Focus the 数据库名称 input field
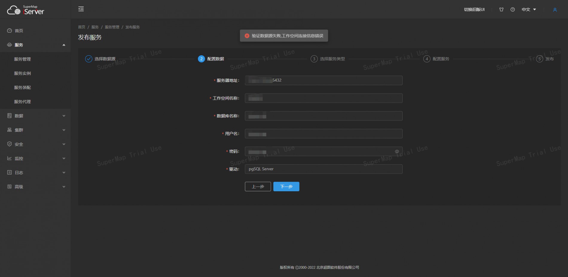 coord(324,116)
